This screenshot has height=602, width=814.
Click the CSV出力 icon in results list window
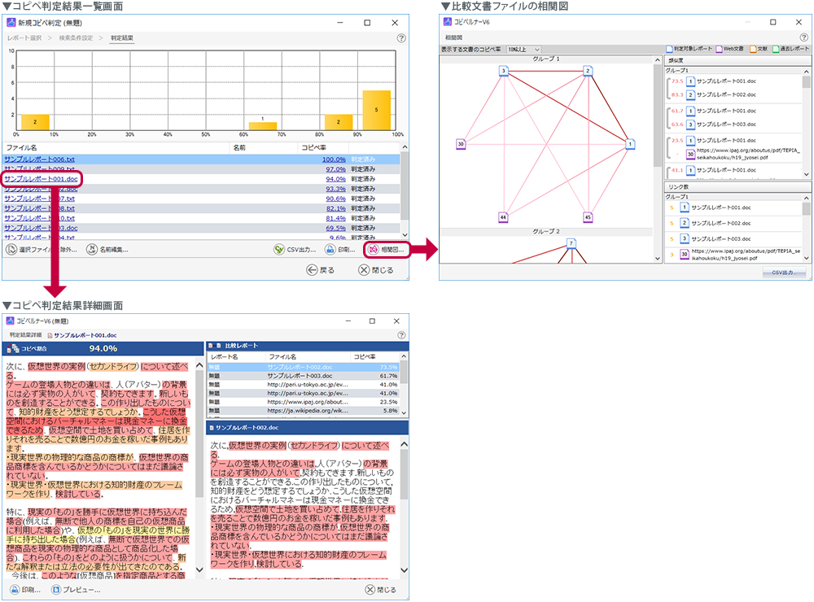(279, 250)
